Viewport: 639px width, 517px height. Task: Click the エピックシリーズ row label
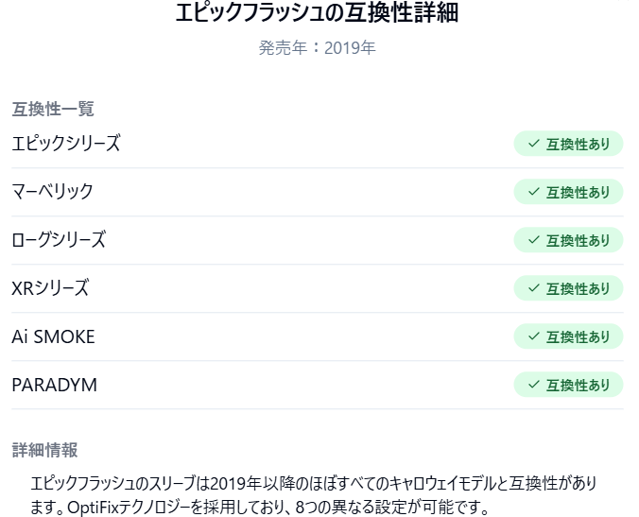pyautogui.click(x=66, y=144)
